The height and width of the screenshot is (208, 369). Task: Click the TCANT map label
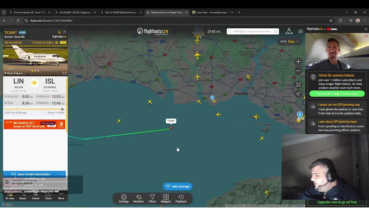[x=171, y=121]
